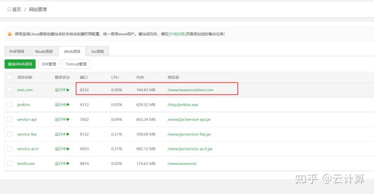Select the JAVA项目 tab

click(x=72, y=51)
